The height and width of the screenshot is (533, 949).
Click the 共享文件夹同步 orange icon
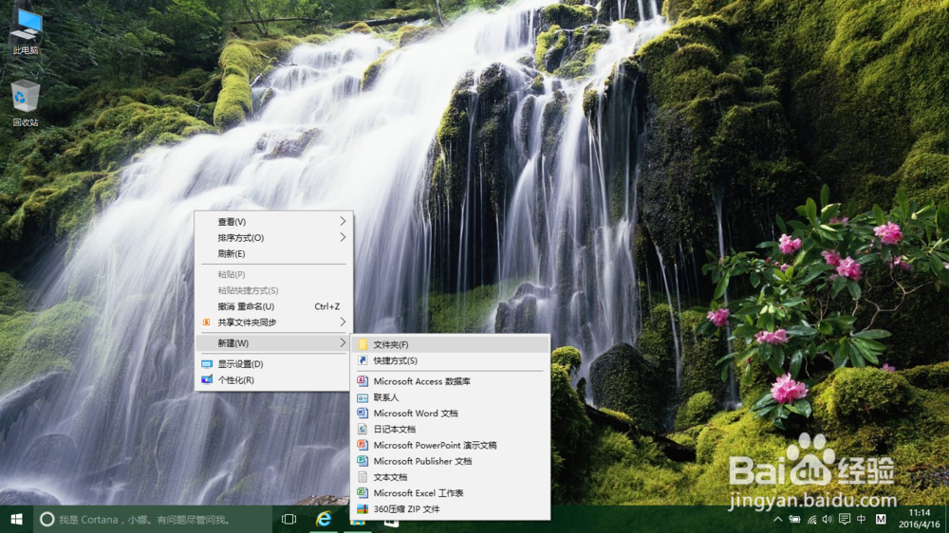pyautogui.click(x=206, y=322)
